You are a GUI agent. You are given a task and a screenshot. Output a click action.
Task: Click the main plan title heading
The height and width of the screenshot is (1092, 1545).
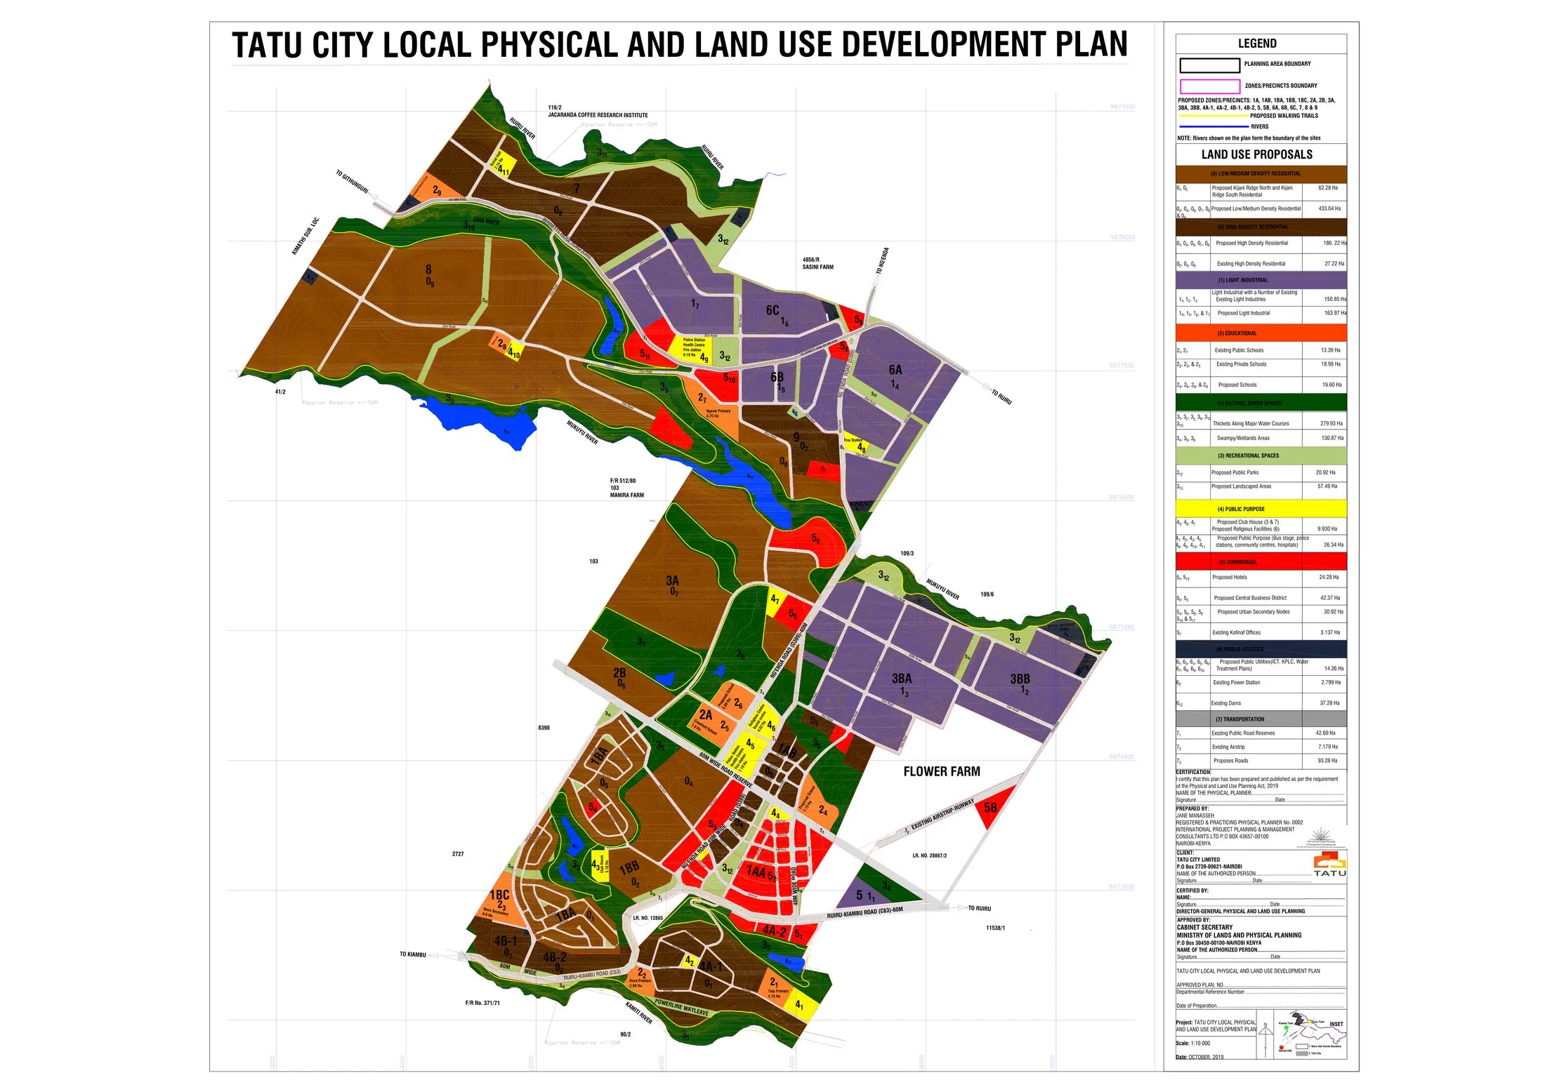click(x=680, y=44)
